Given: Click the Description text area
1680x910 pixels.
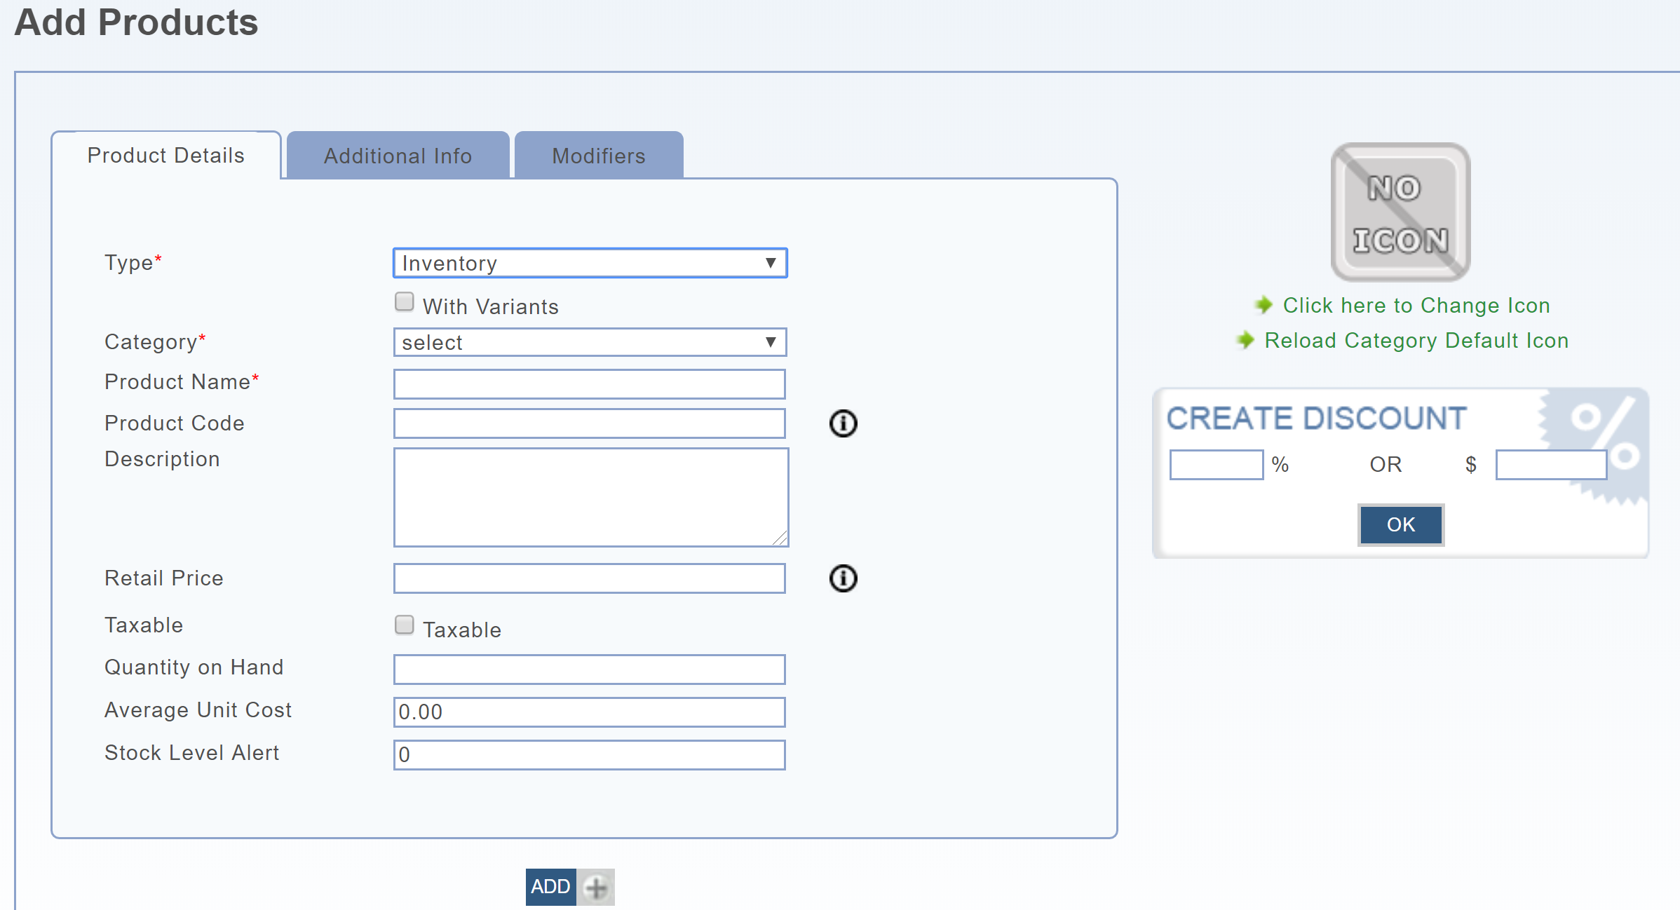Looking at the screenshot, I should point(590,497).
